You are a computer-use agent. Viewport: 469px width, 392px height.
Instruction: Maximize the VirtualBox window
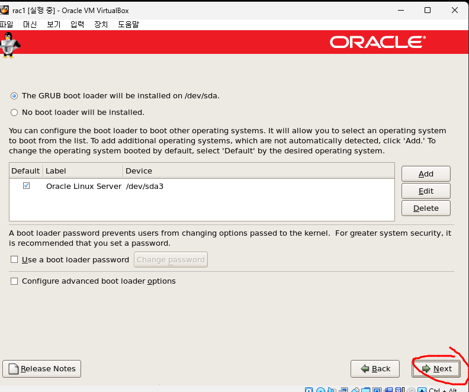(x=428, y=10)
